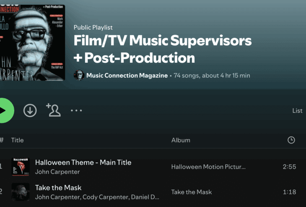Sort by the Album column header
The image size is (306, 207).
(181, 140)
